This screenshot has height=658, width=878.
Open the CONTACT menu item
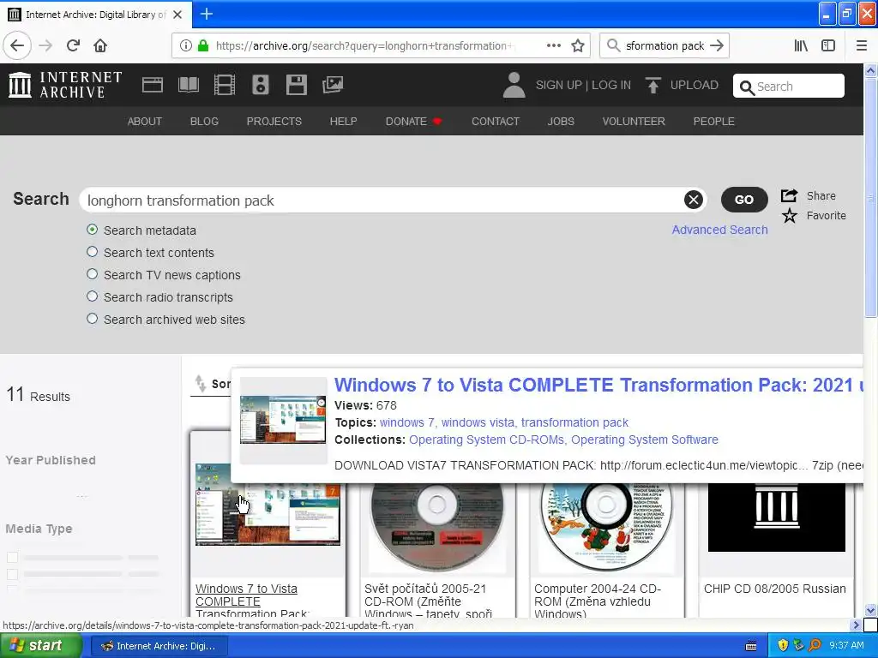point(496,122)
